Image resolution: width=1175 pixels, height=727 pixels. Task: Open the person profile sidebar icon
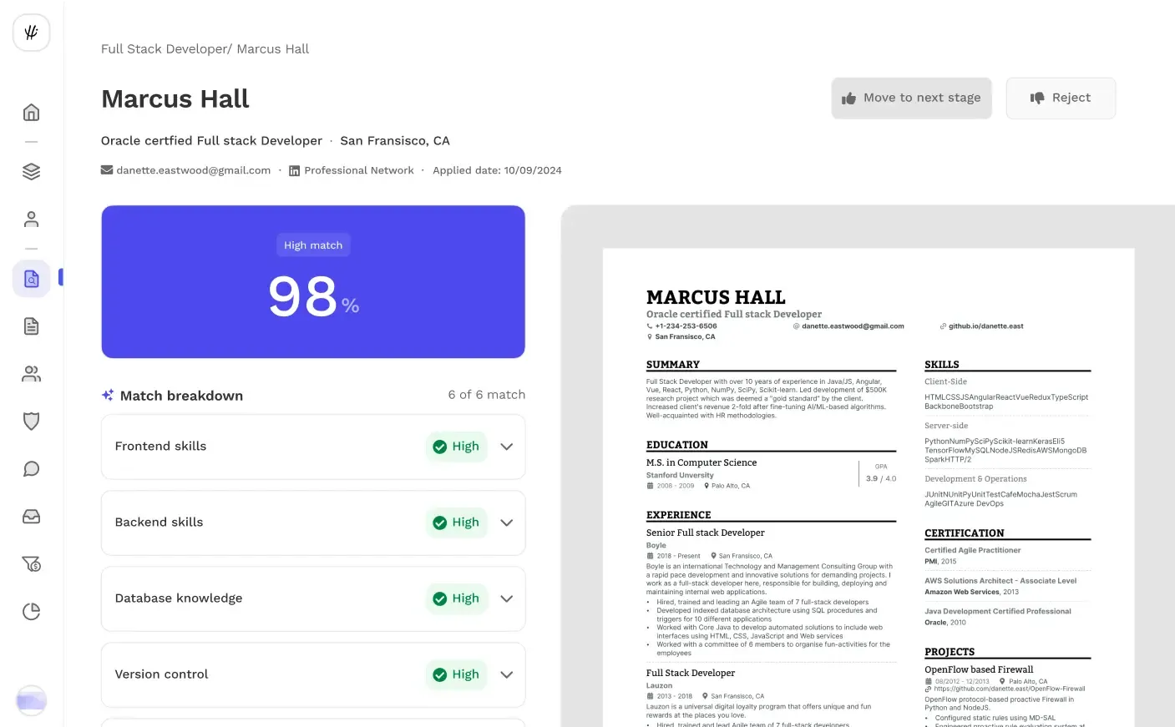32,220
